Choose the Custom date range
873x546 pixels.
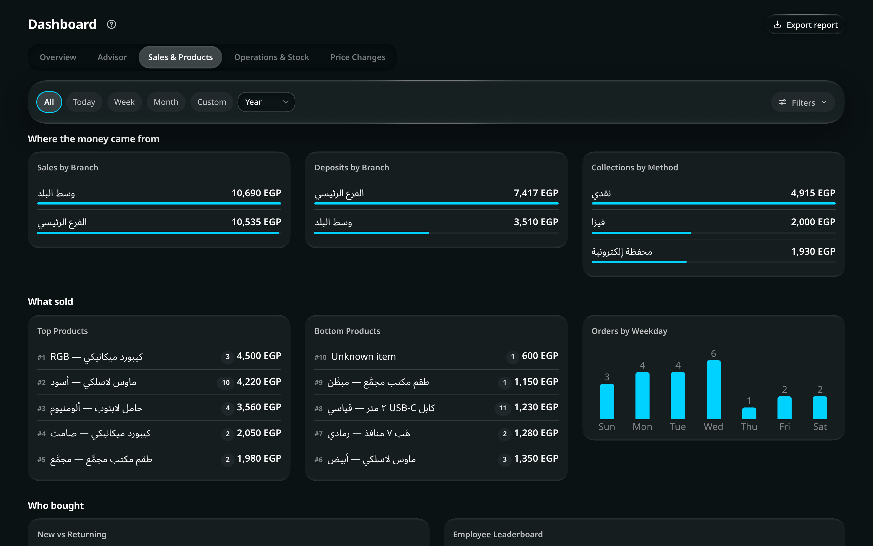tap(212, 102)
